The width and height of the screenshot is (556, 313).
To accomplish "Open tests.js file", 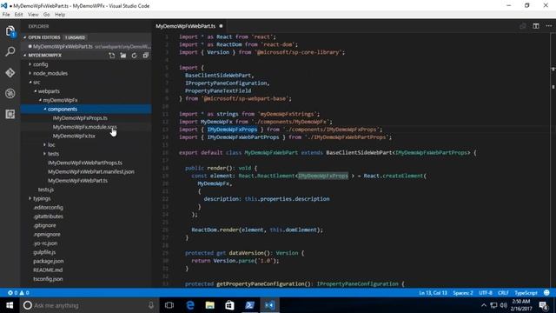I will pos(46,190).
